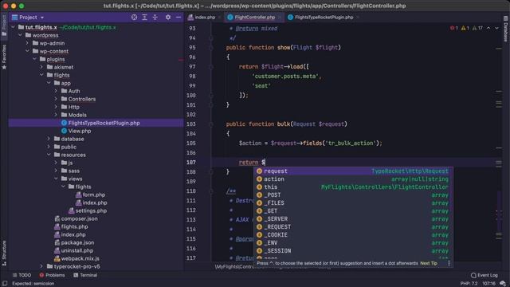Hide the Project panel with the minus icon
This screenshot has width=510, height=287.
pyautogui.click(x=178, y=18)
